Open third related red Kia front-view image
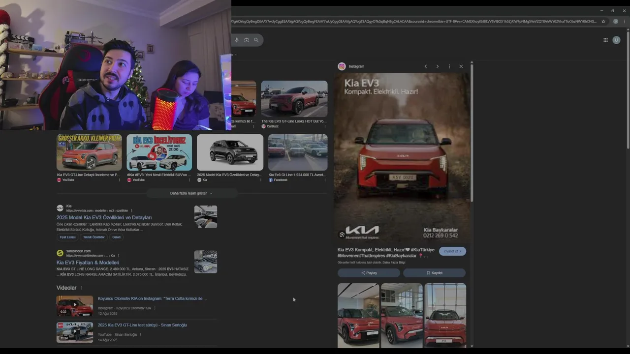 coord(445,316)
